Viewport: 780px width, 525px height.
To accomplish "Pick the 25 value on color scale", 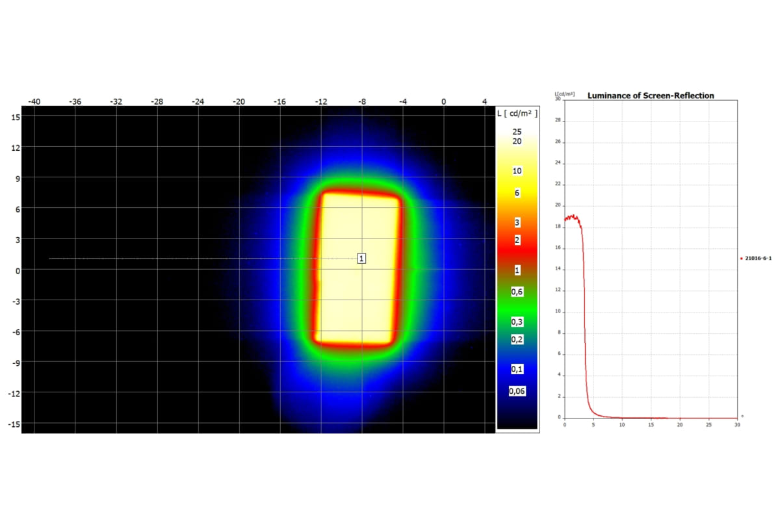I will pos(517,131).
